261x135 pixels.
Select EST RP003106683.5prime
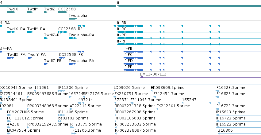(x=116, y=121)
